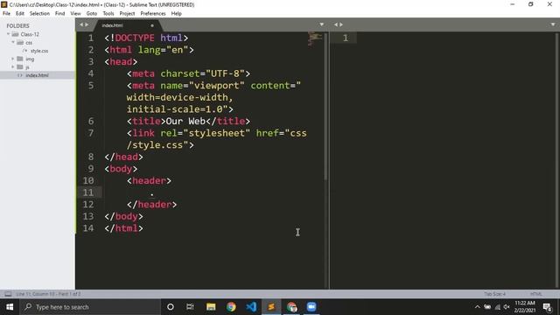Click the index.html file type icon
The image size is (560, 315).
tap(20, 75)
